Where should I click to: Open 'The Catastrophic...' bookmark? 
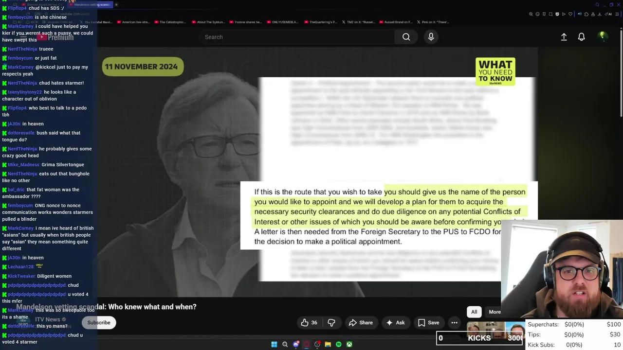click(170, 22)
